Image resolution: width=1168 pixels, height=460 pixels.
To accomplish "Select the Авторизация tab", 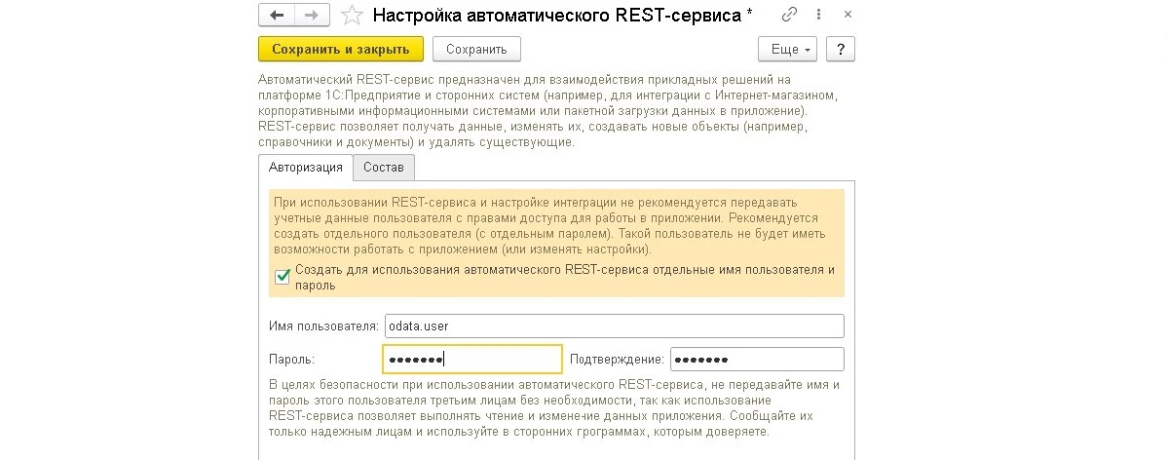I will (x=306, y=167).
